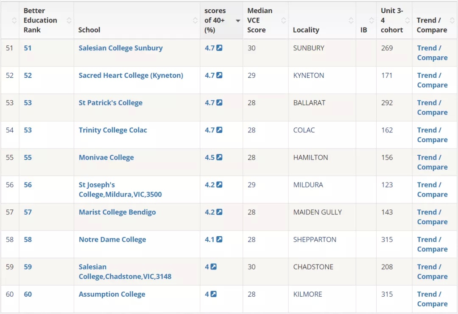Screen dimensions: 458x314
Task: Open the Notre Dame College school link
Action: 112,240
